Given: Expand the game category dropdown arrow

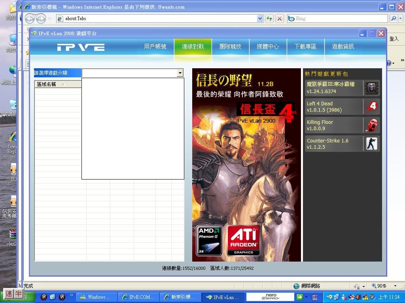Looking at the screenshot, I should pyautogui.click(x=180, y=73).
